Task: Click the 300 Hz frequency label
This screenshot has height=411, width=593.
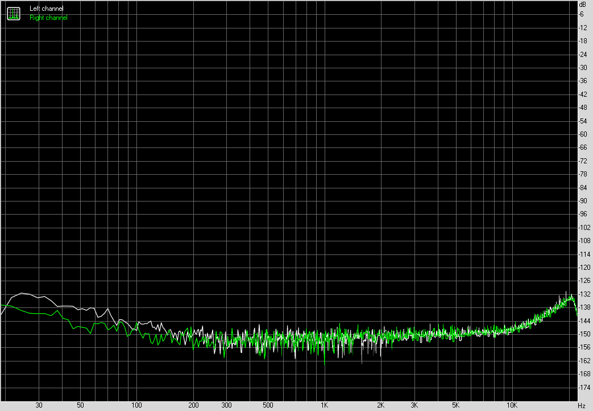Action: tap(226, 405)
